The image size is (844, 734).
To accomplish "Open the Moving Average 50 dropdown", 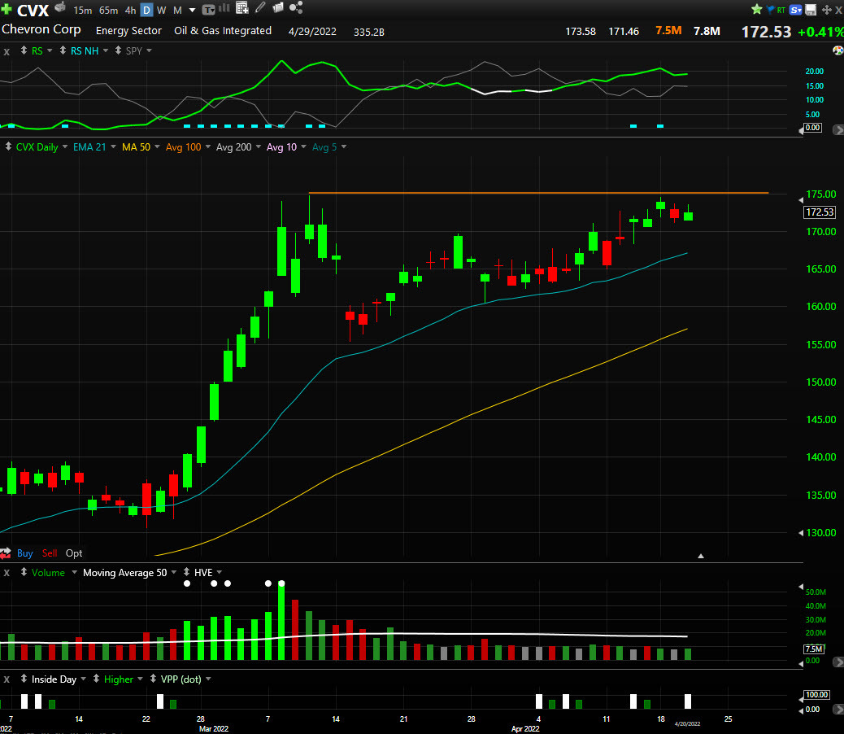I will pyautogui.click(x=174, y=572).
